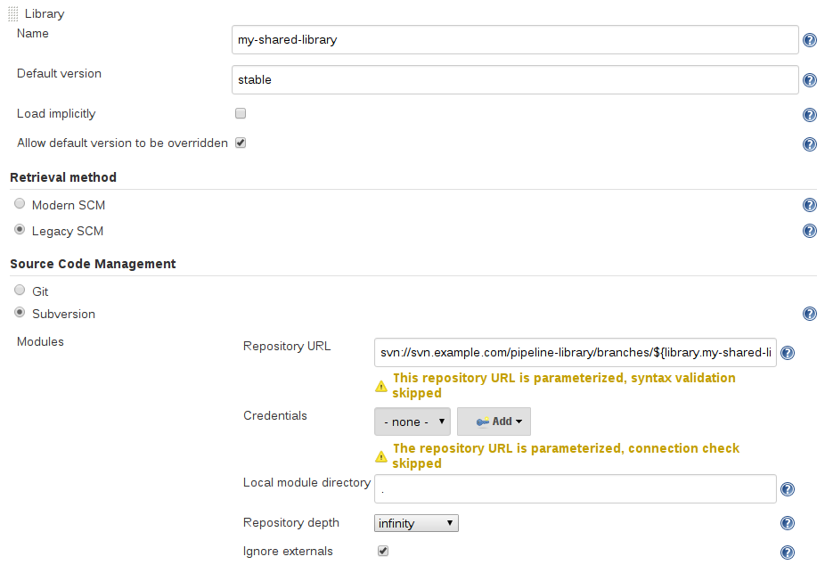Click the Add credentials button
Image resolution: width=825 pixels, height=573 pixels.
pyautogui.click(x=494, y=422)
